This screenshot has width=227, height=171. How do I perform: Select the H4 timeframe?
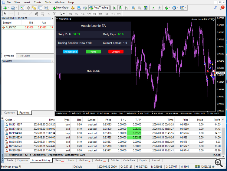pos(100,14)
